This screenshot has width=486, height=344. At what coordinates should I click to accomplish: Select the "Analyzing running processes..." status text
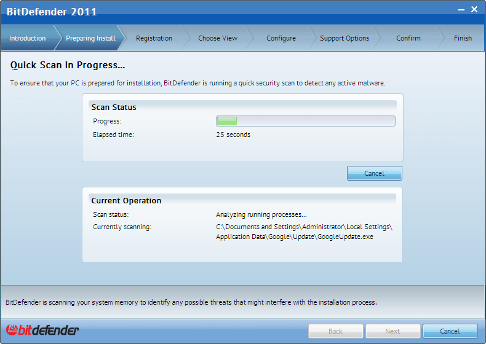(261, 214)
